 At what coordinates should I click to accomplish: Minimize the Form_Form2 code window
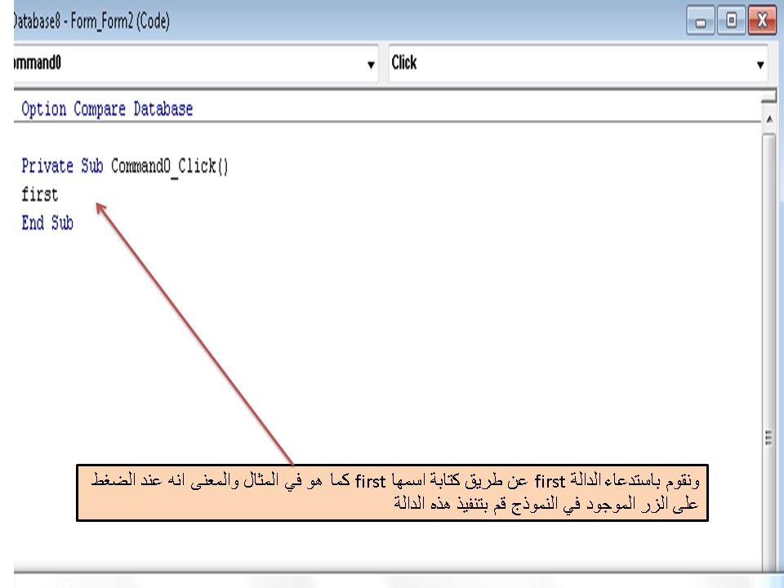point(701,22)
